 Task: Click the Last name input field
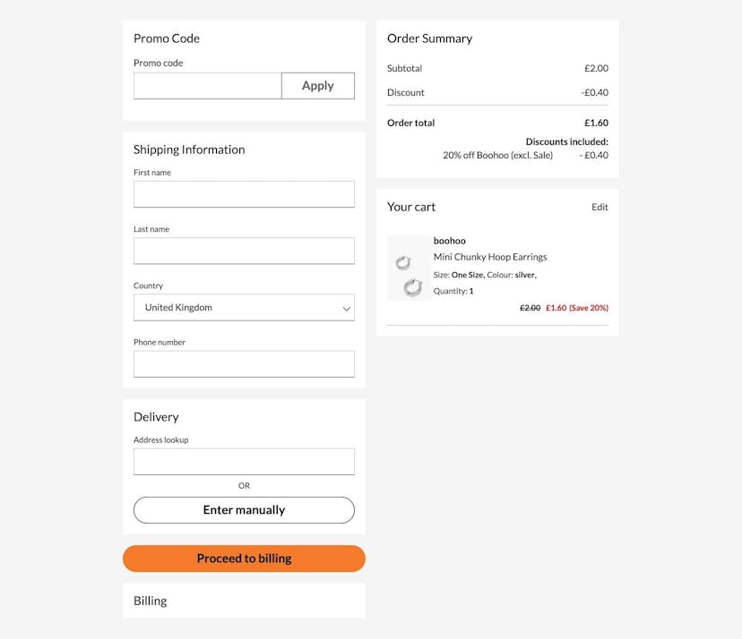(244, 251)
